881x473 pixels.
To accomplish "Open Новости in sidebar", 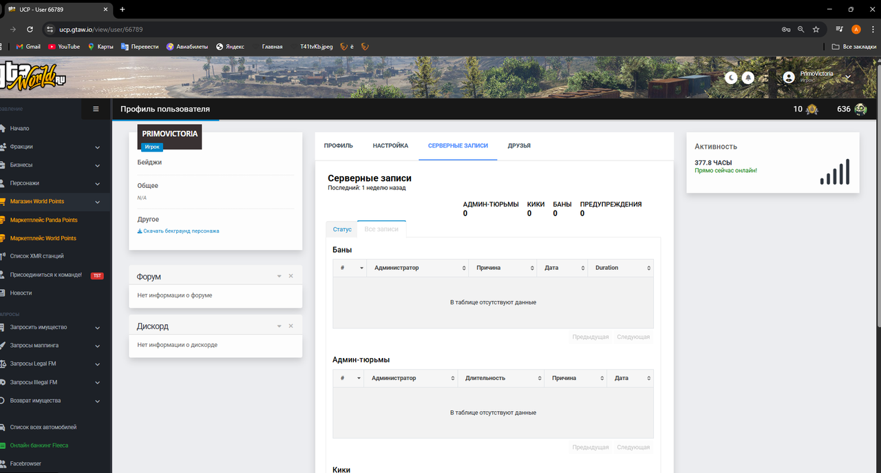I will click(21, 293).
